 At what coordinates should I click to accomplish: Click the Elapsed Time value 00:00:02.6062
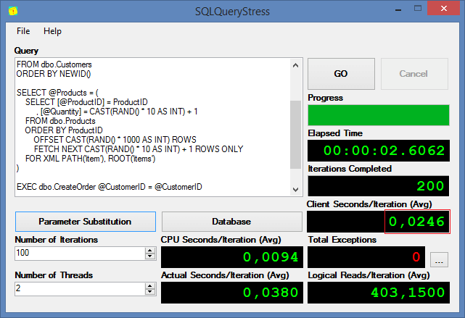[x=384, y=151]
